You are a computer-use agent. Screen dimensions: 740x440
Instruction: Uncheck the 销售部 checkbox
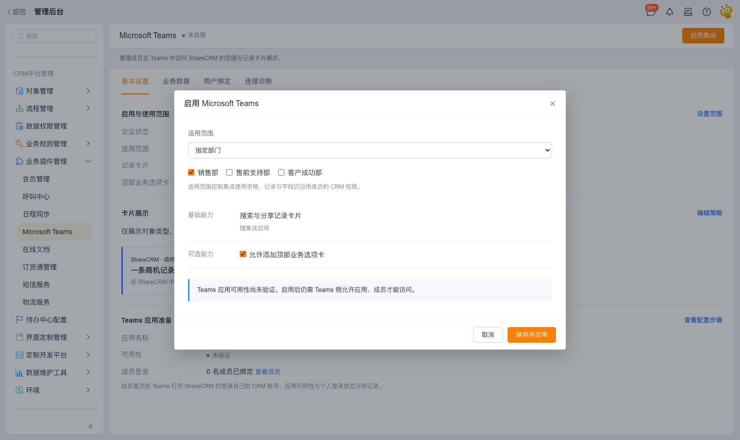pyautogui.click(x=191, y=173)
